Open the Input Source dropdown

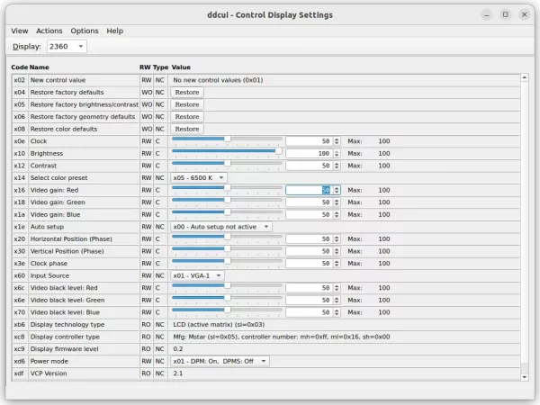pyautogui.click(x=197, y=276)
